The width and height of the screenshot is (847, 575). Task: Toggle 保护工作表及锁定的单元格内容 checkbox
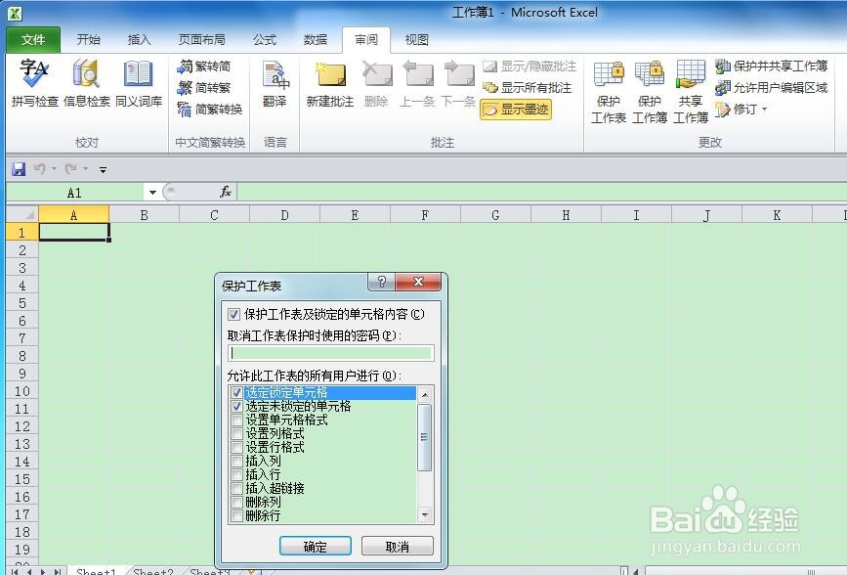[x=233, y=314]
